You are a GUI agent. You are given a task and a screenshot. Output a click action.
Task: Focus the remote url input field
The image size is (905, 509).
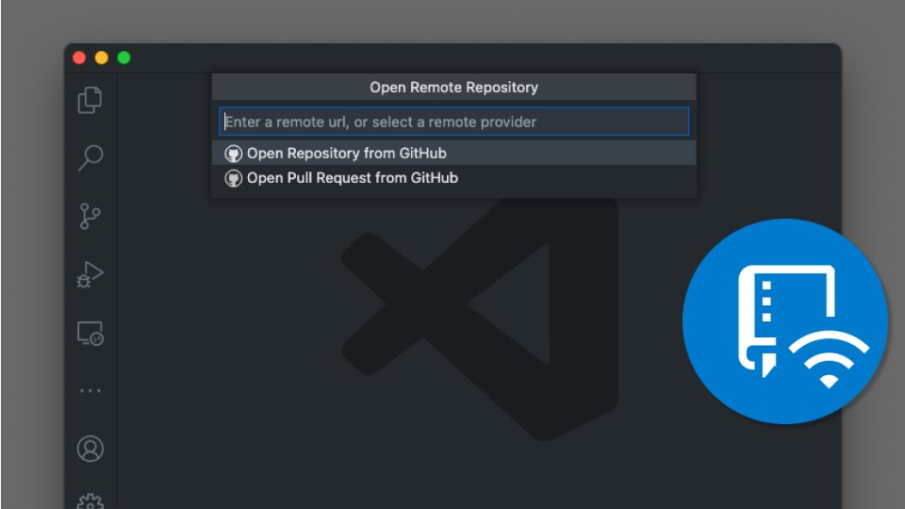coord(453,122)
